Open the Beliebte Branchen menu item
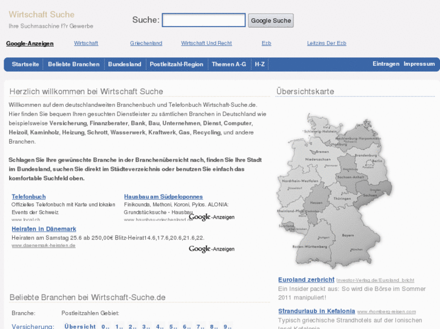The height and width of the screenshot is (329, 440). click(x=74, y=64)
